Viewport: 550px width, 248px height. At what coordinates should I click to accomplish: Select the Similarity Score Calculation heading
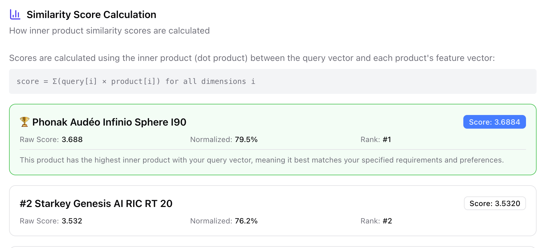[91, 15]
